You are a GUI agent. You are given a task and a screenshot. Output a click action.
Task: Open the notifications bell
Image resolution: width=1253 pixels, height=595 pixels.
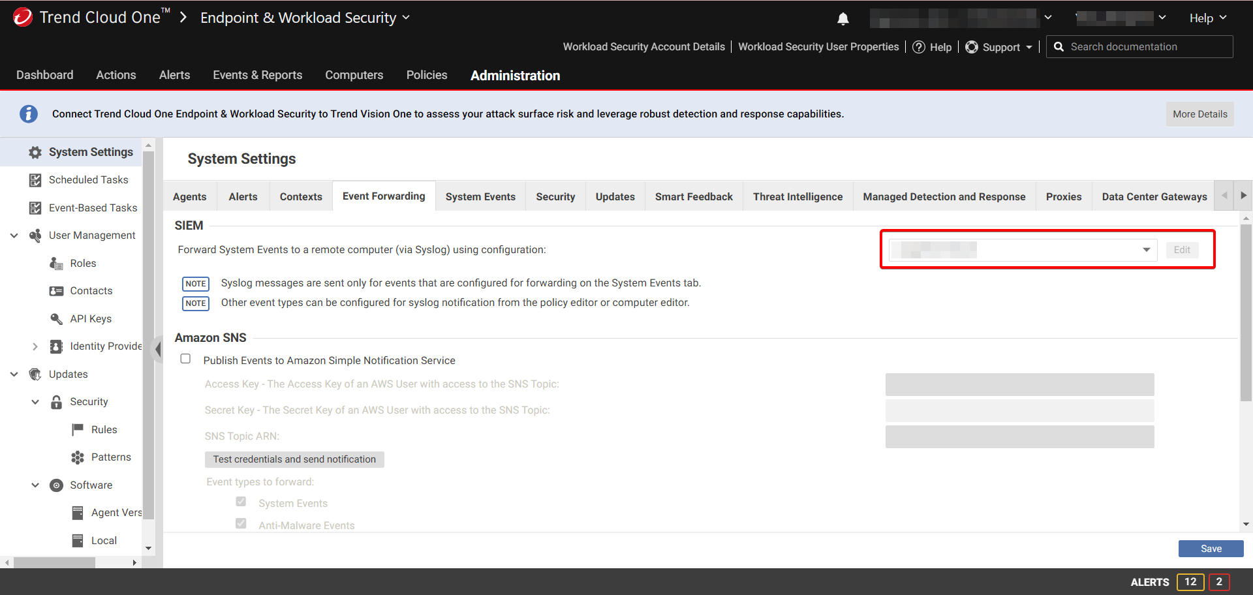click(x=843, y=18)
